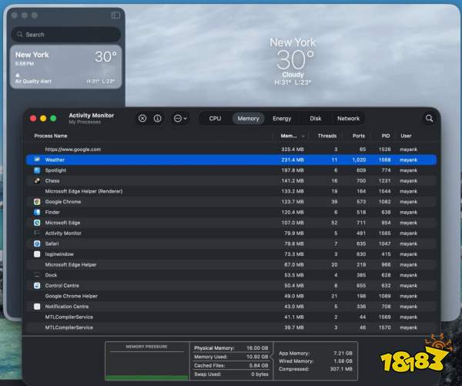Select the Google Chrome Helper row
Image resolution: width=462 pixels, height=386 pixels.
(x=231, y=296)
